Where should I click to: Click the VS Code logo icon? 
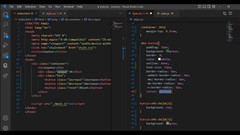coord(4,6)
